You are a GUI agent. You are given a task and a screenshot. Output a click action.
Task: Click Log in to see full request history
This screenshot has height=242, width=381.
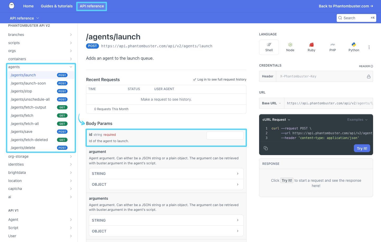coord(222,80)
